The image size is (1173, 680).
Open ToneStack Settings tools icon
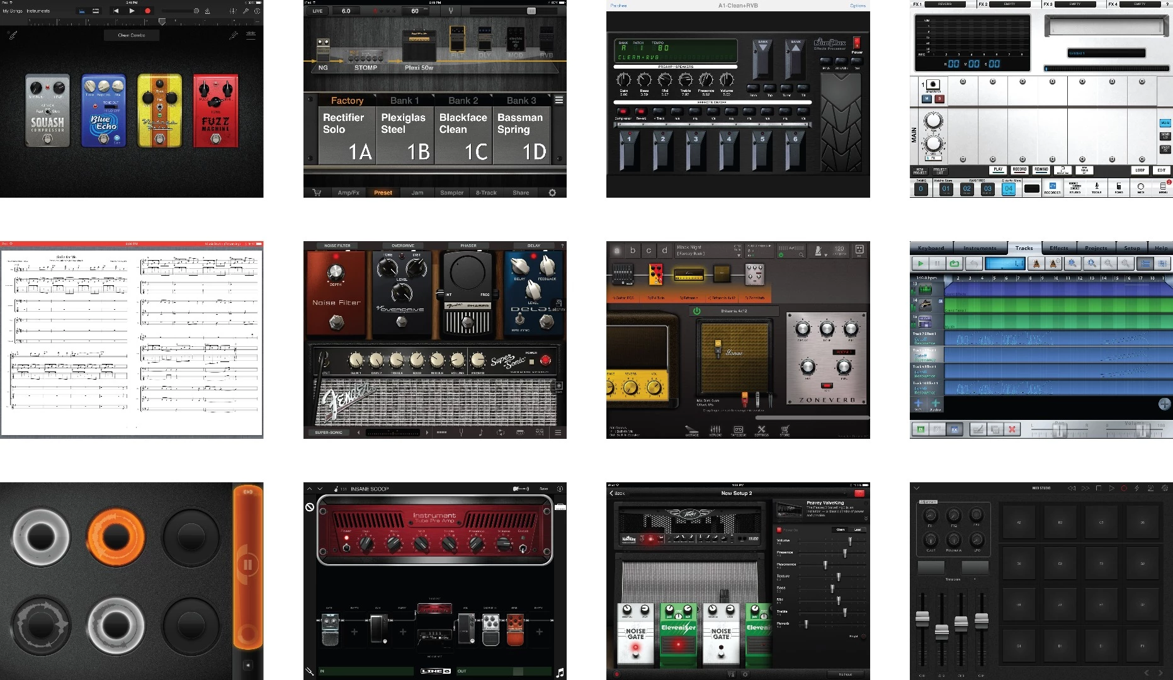click(x=761, y=431)
